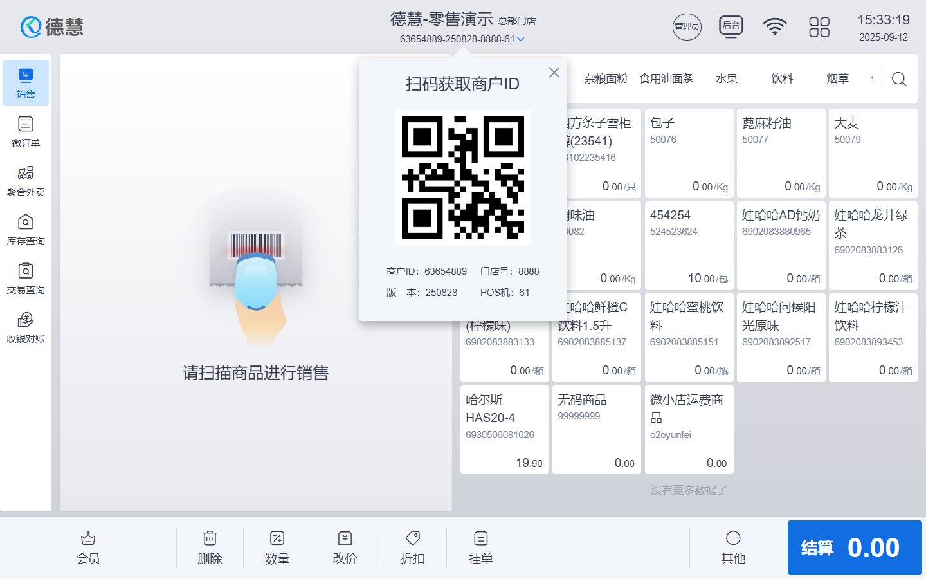
Task: Click the 删除 delete trash icon
Action: point(210,538)
